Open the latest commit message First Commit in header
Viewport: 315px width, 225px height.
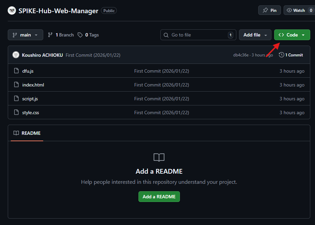pos(93,55)
